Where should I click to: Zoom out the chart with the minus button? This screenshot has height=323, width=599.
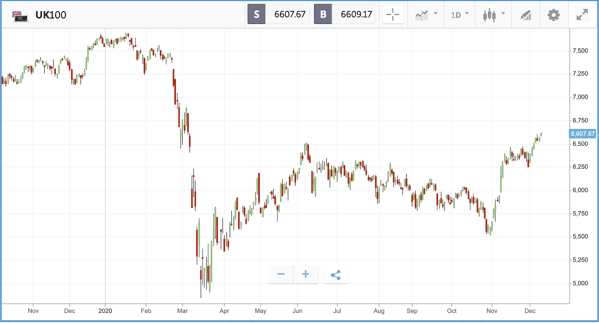(281, 274)
